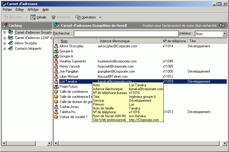Select the Sophie Jones entry

point(69,107)
